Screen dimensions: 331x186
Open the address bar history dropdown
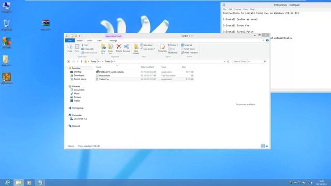pyautogui.click(x=224, y=61)
